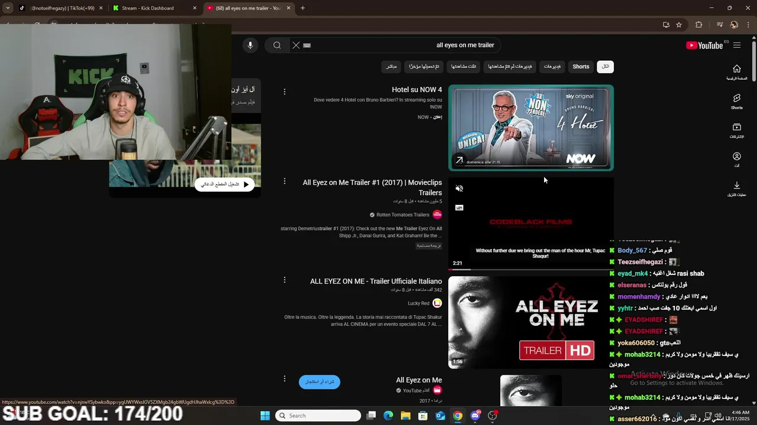Open Downloads from the YouTube sidebar
Screen dimensions: 757x425
point(737,189)
